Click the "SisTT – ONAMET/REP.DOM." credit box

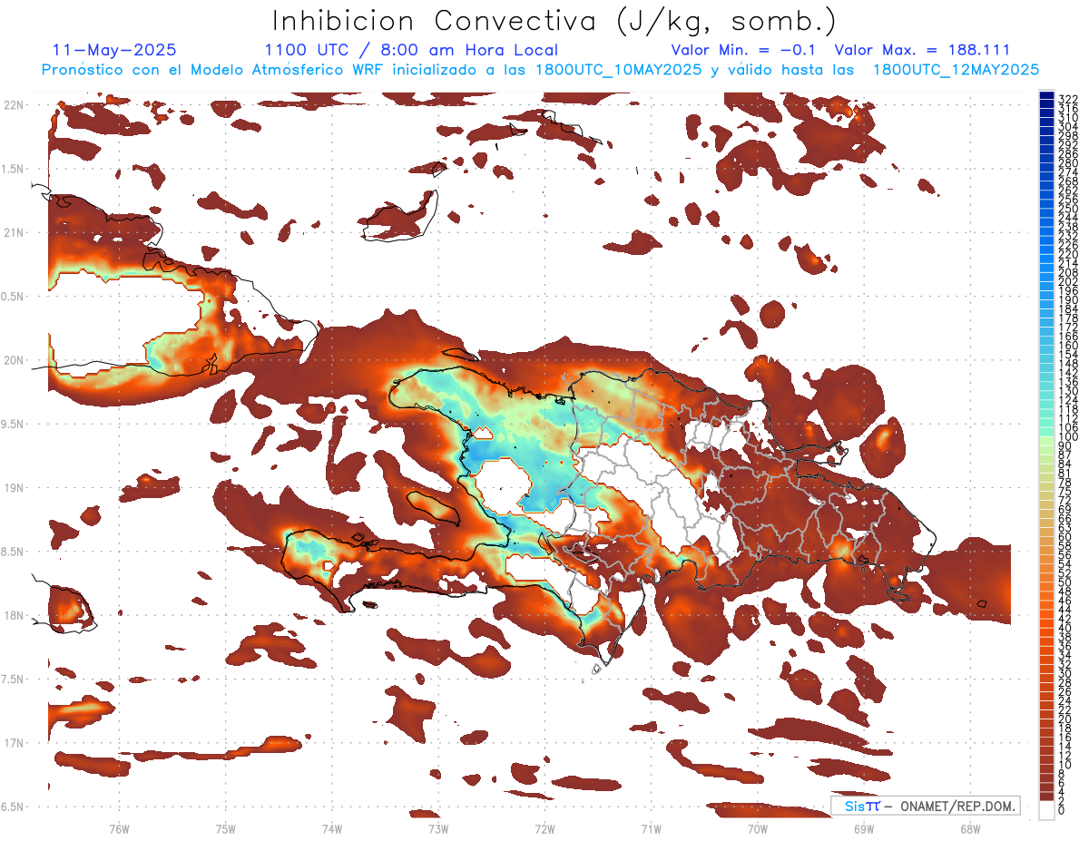pyautogui.click(x=925, y=806)
